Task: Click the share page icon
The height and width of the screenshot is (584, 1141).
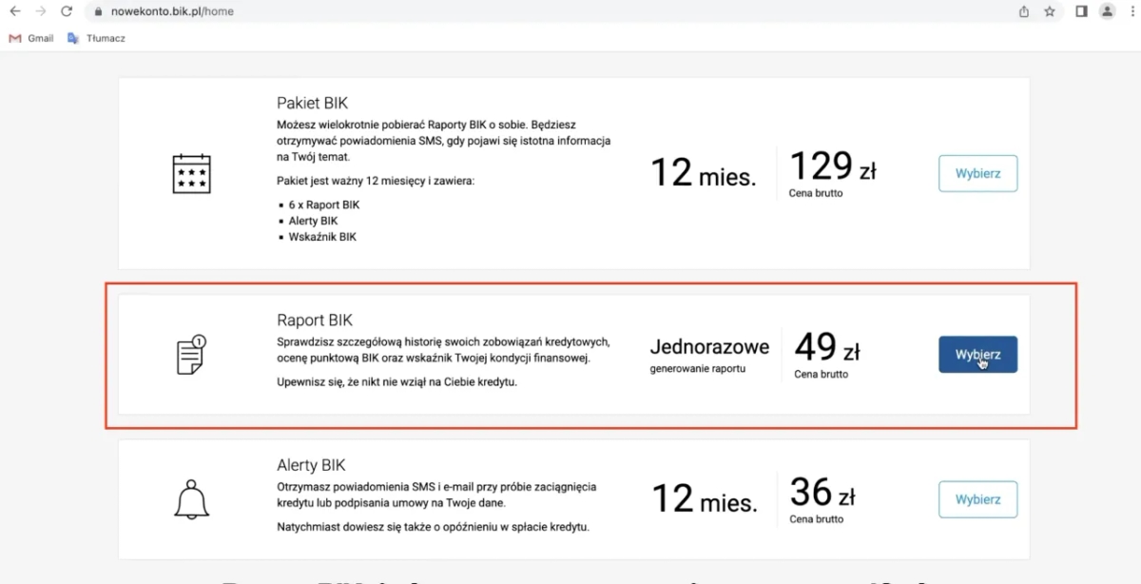Action: click(x=1024, y=11)
